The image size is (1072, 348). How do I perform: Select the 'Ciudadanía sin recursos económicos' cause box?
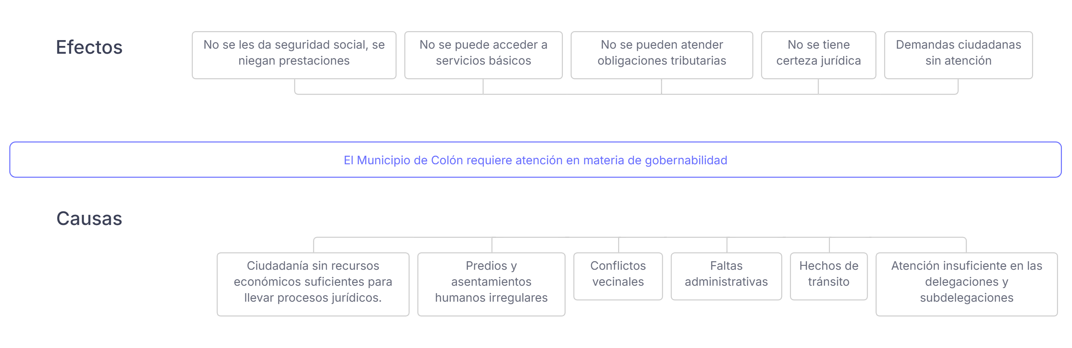[x=313, y=284]
